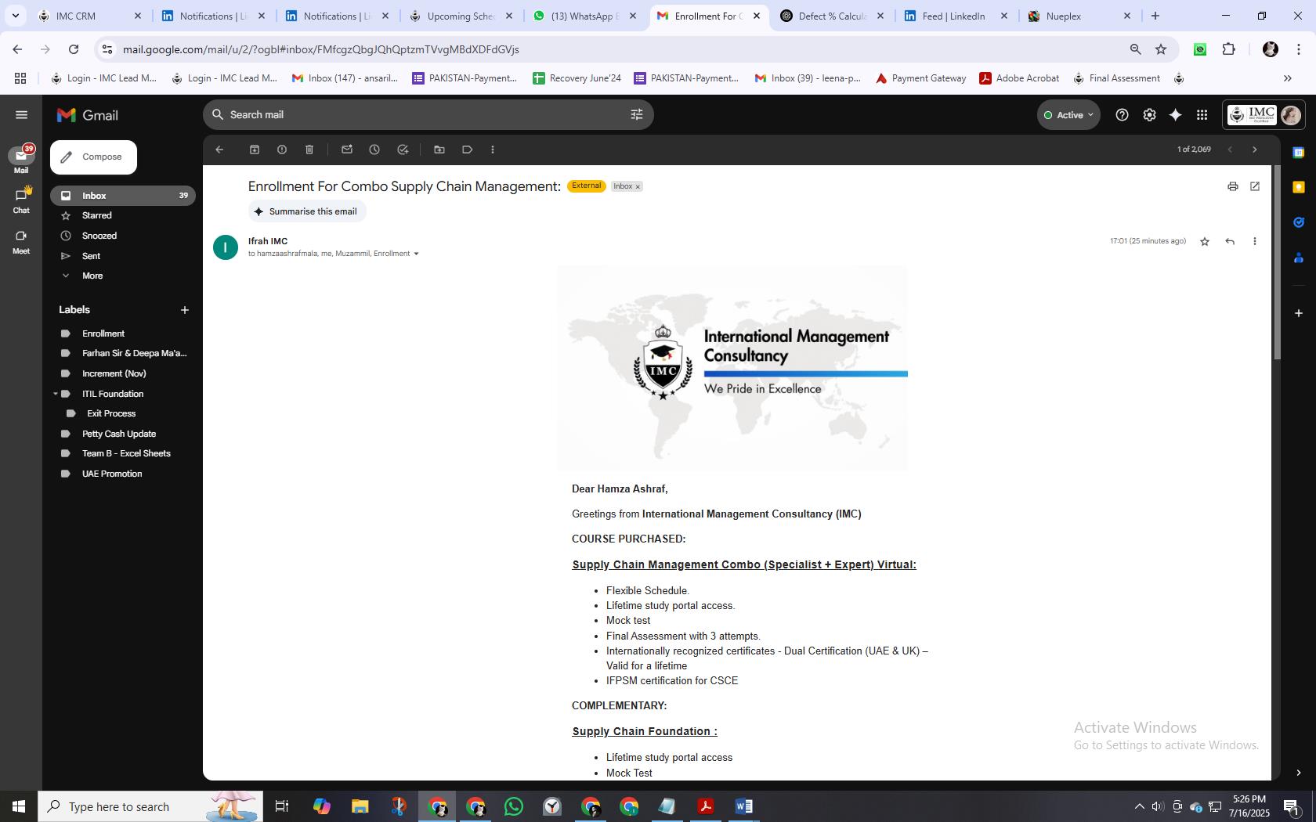Viewport: 1316px width, 822px height.
Task: Open message options three-dot menu
Action: (x=1255, y=242)
